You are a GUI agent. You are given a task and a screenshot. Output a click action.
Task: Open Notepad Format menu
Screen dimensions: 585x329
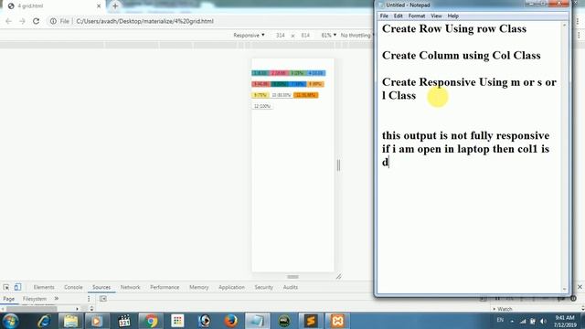point(417,16)
